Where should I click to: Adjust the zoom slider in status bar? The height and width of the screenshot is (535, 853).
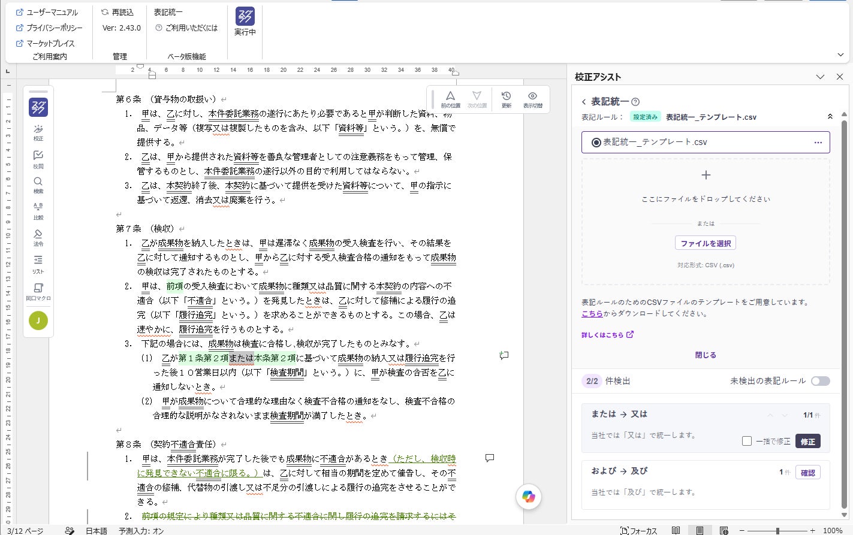(777, 531)
